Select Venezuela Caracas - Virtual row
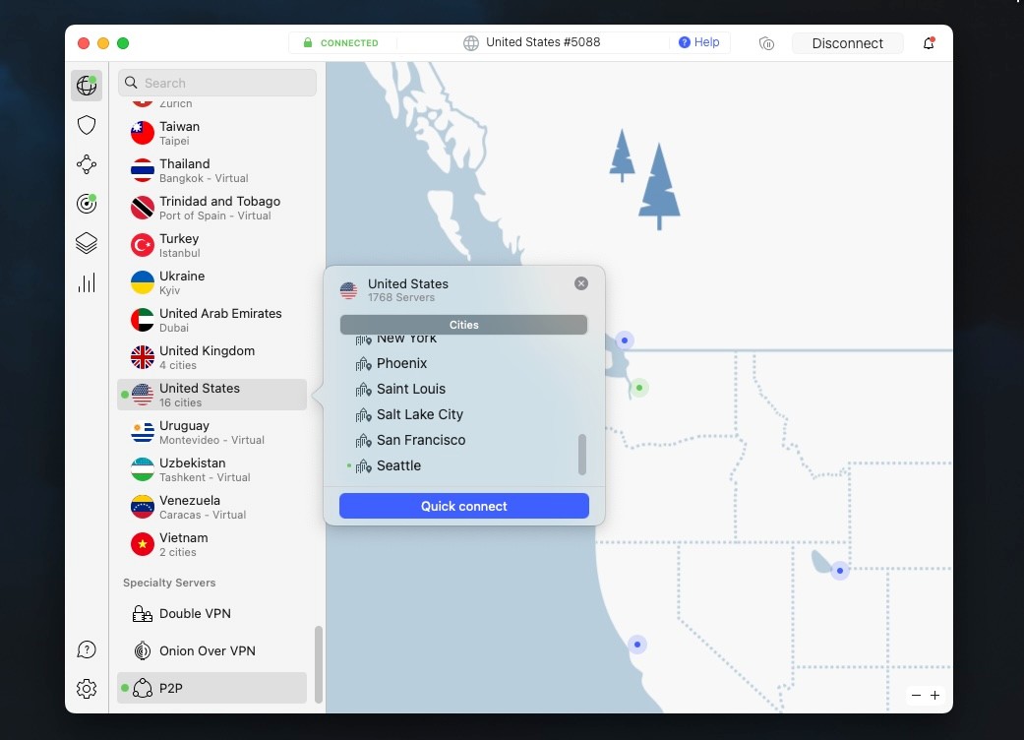 (x=211, y=507)
